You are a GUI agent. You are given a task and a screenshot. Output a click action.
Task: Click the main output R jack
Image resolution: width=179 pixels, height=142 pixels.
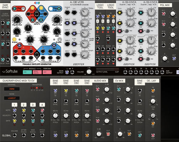click(72, 72)
